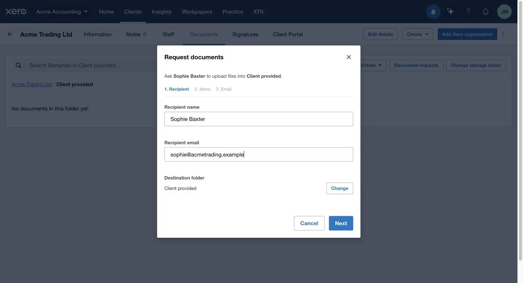The height and width of the screenshot is (283, 523).
Task: Open the Practice menu
Action: point(233,12)
